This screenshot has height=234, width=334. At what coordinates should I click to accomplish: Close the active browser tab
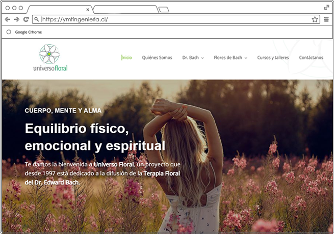88,10
